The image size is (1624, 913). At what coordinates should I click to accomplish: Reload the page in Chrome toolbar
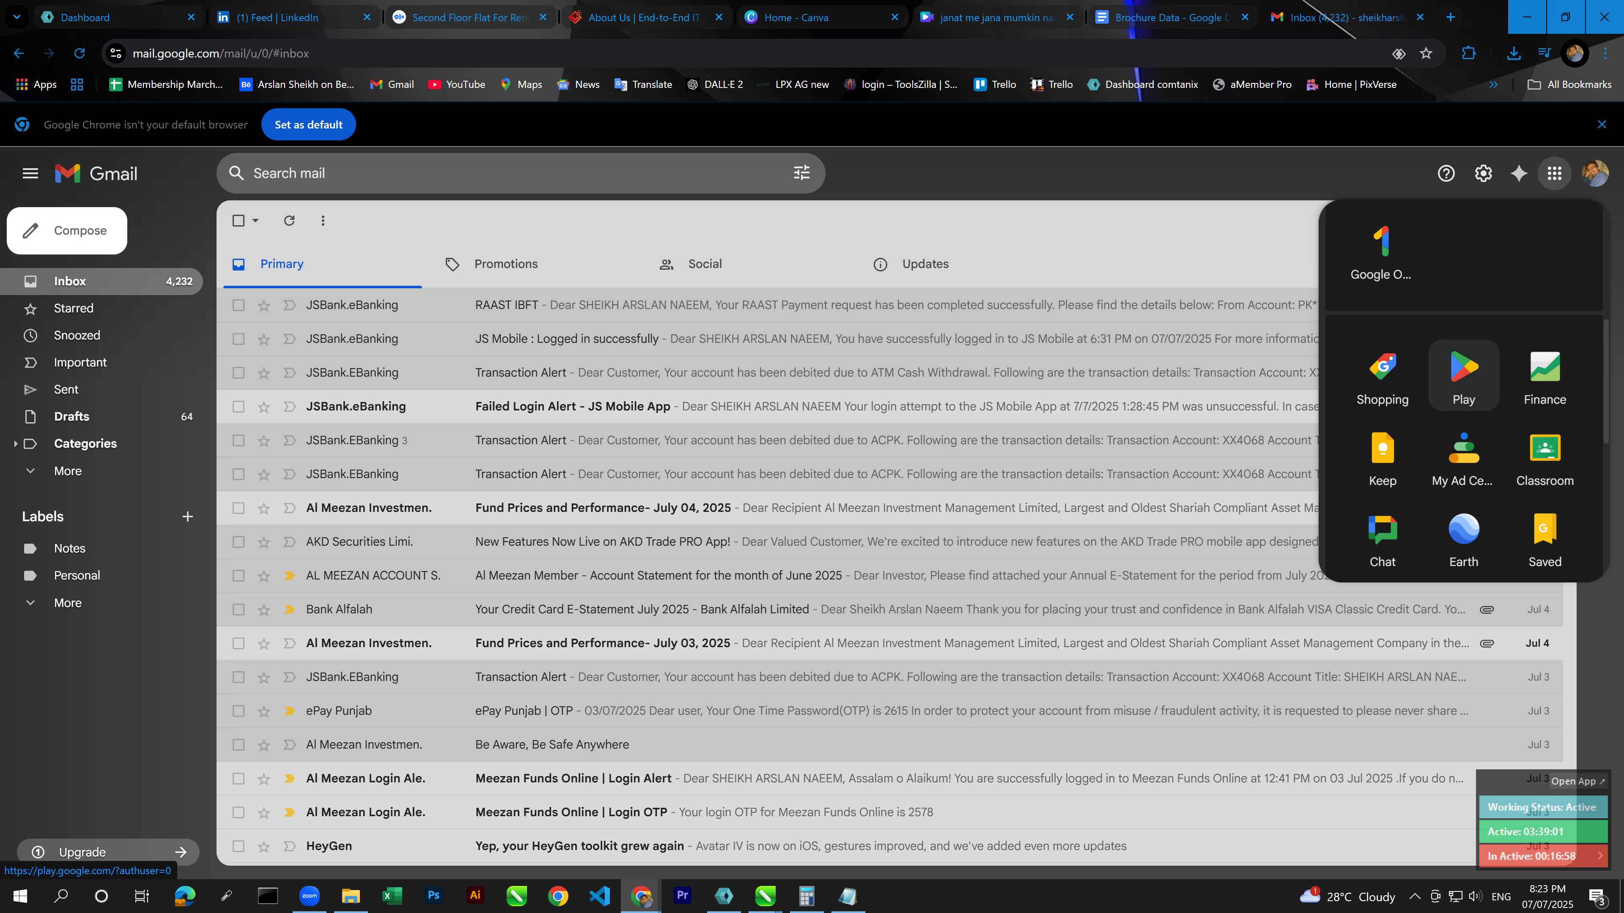click(x=80, y=54)
